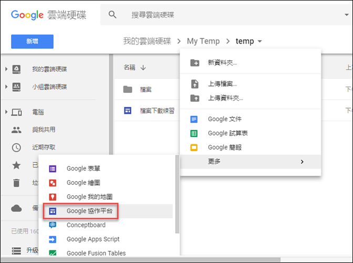Image resolution: width=353 pixels, height=263 pixels.
Task: Click the search magnifier icon
Action: [112, 15]
